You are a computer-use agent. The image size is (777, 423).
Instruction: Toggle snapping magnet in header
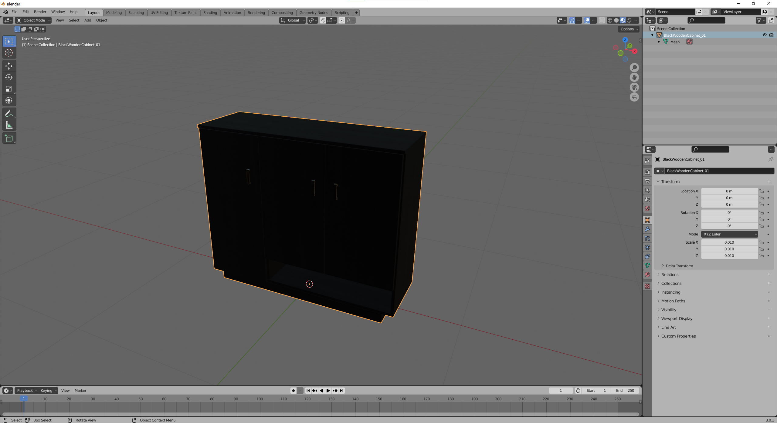pyautogui.click(x=323, y=20)
